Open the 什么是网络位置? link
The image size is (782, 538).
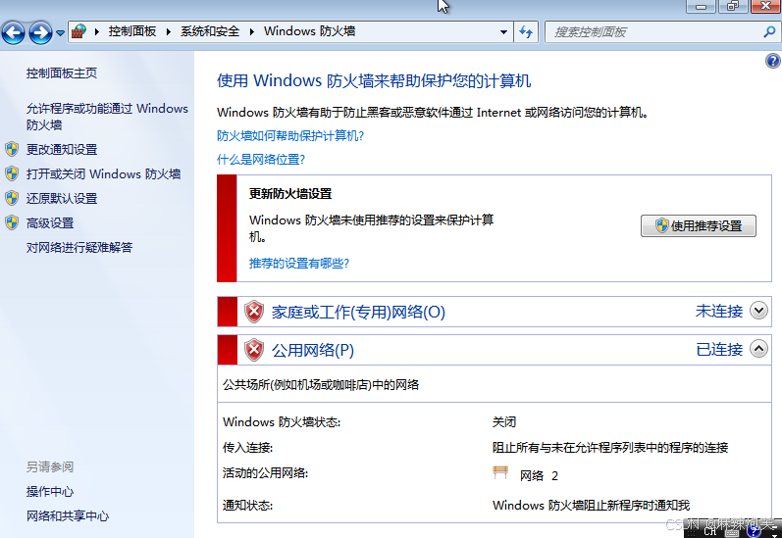261,160
